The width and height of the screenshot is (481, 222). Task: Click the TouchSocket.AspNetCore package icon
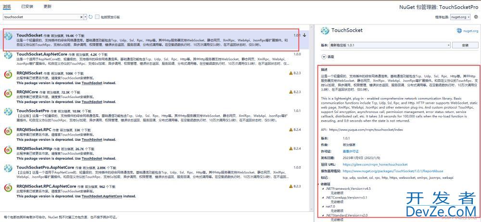coord(8,55)
